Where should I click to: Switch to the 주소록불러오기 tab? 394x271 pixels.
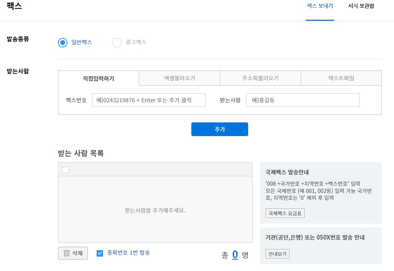pyautogui.click(x=260, y=78)
